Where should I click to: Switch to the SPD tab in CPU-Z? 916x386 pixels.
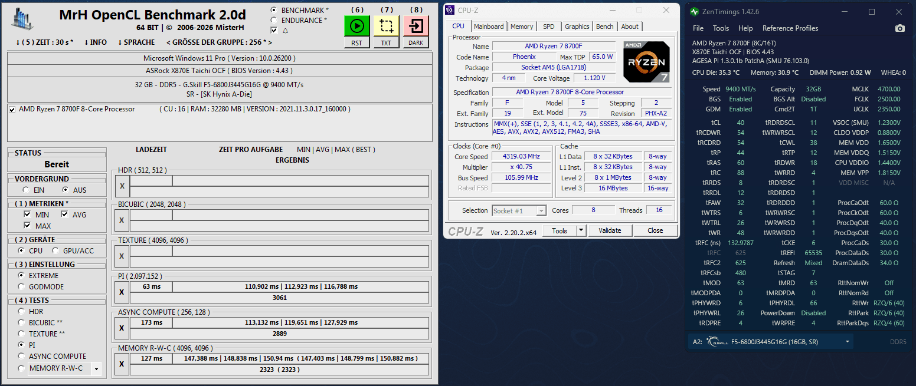pyautogui.click(x=549, y=27)
